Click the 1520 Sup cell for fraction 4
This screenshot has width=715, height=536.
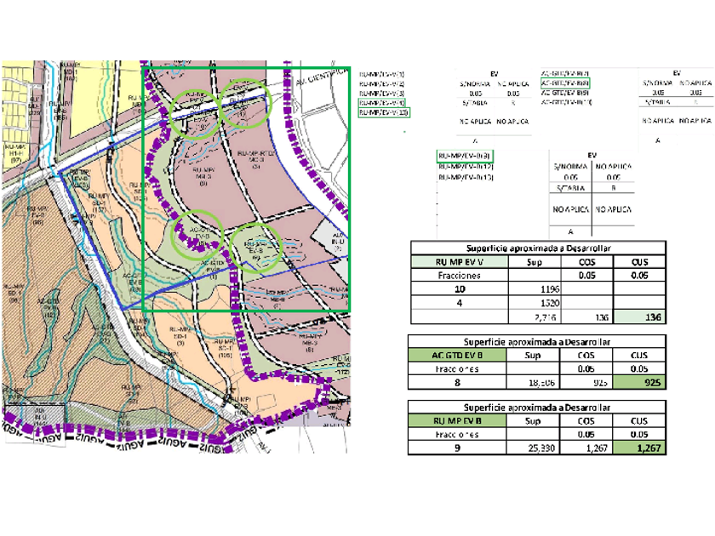click(x=535, y=303)
